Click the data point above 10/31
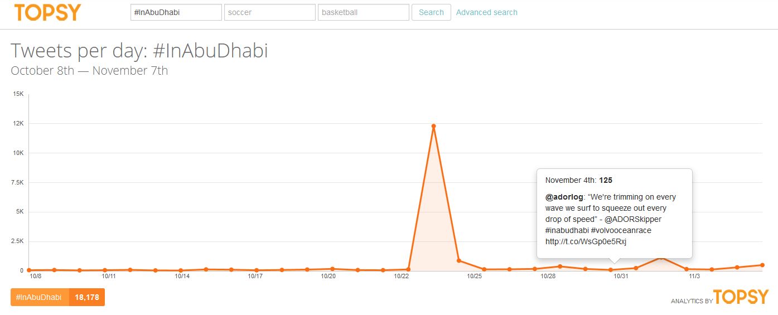 (611, 270)
